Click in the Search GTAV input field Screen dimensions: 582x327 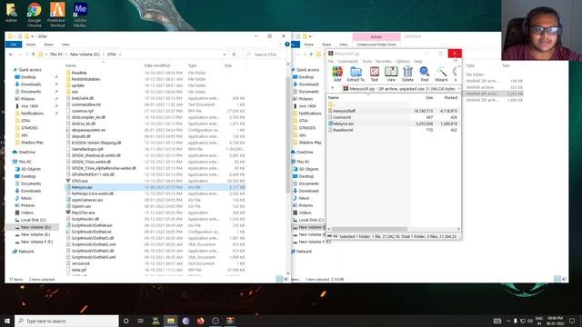click(x=265, y=54)
